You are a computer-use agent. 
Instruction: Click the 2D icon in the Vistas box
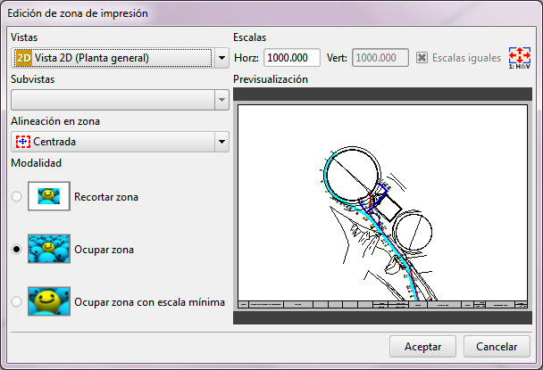pos(24,59)
